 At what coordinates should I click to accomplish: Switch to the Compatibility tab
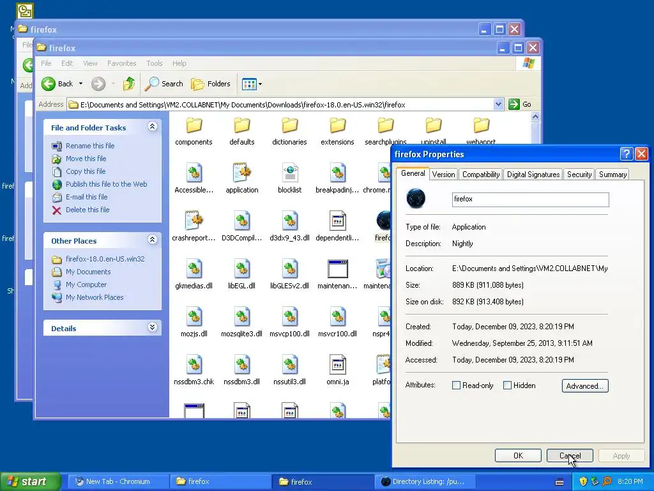481,175
